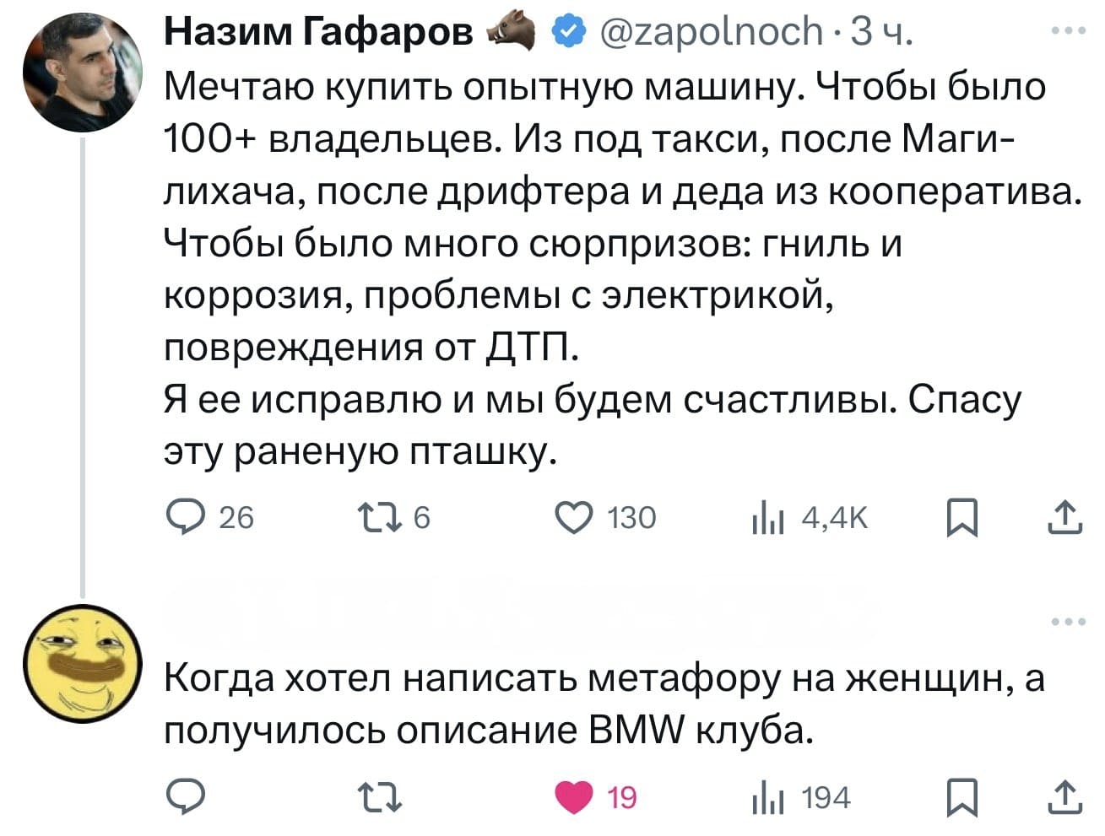Reply to the BMW клуба comment
The image size is (1105, 836).
(182, 797)
